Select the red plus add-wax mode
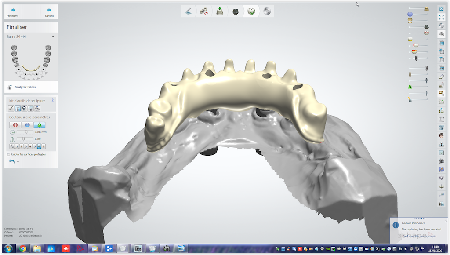Screen dimensions: 450x255 click(16, 125)
